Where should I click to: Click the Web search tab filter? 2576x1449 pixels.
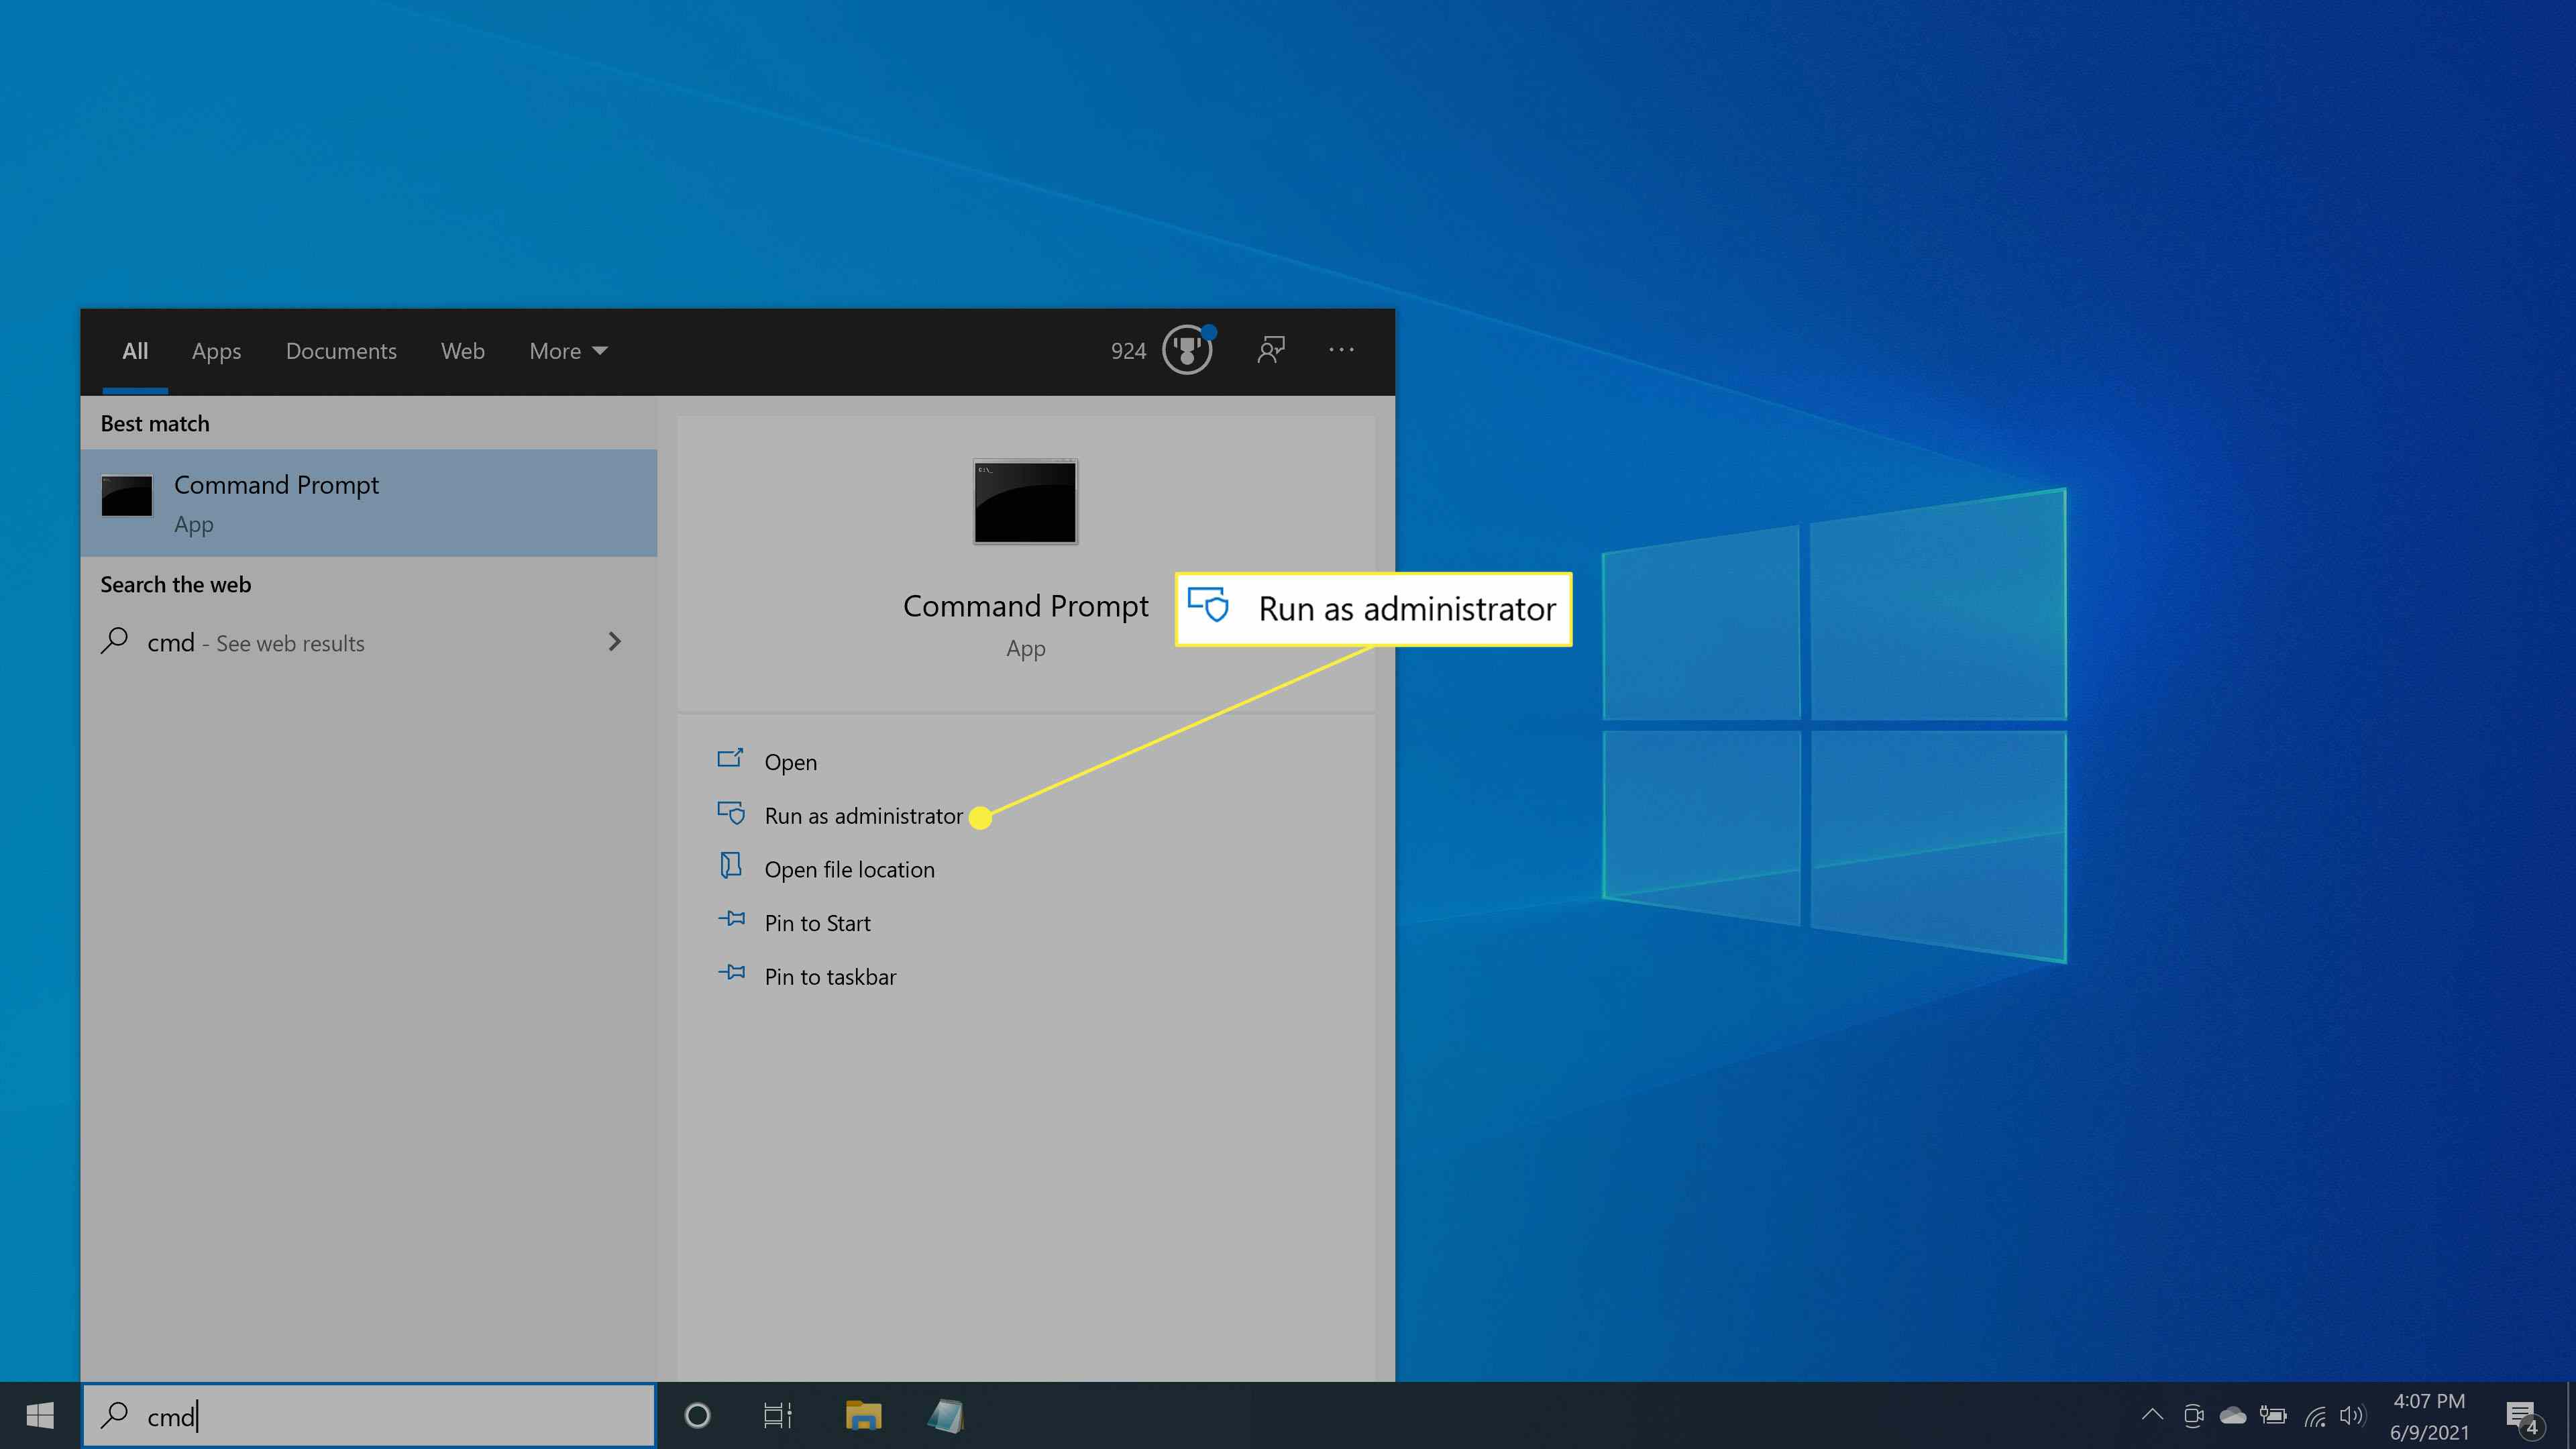tap(462, 350)
